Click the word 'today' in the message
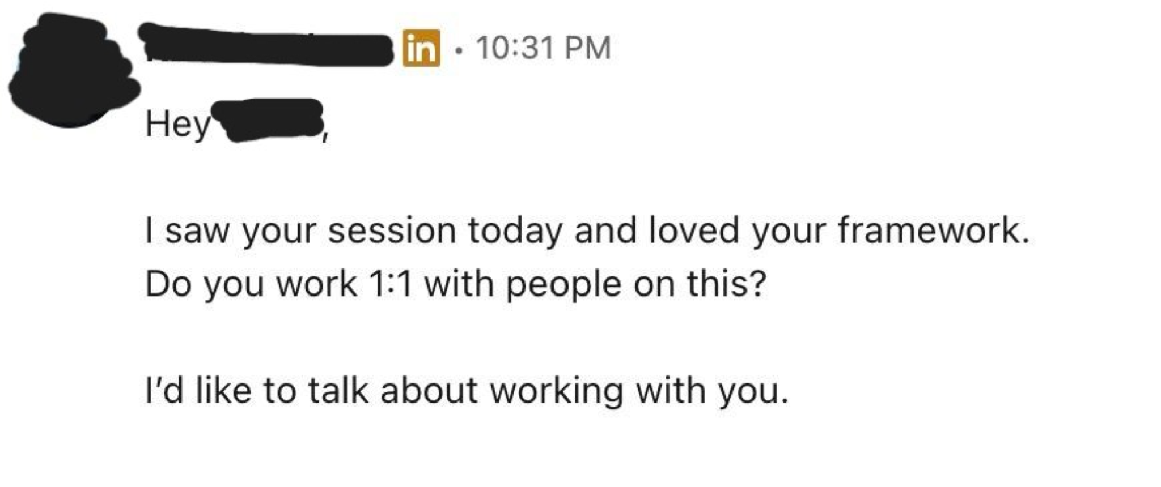 pos(515,231)
